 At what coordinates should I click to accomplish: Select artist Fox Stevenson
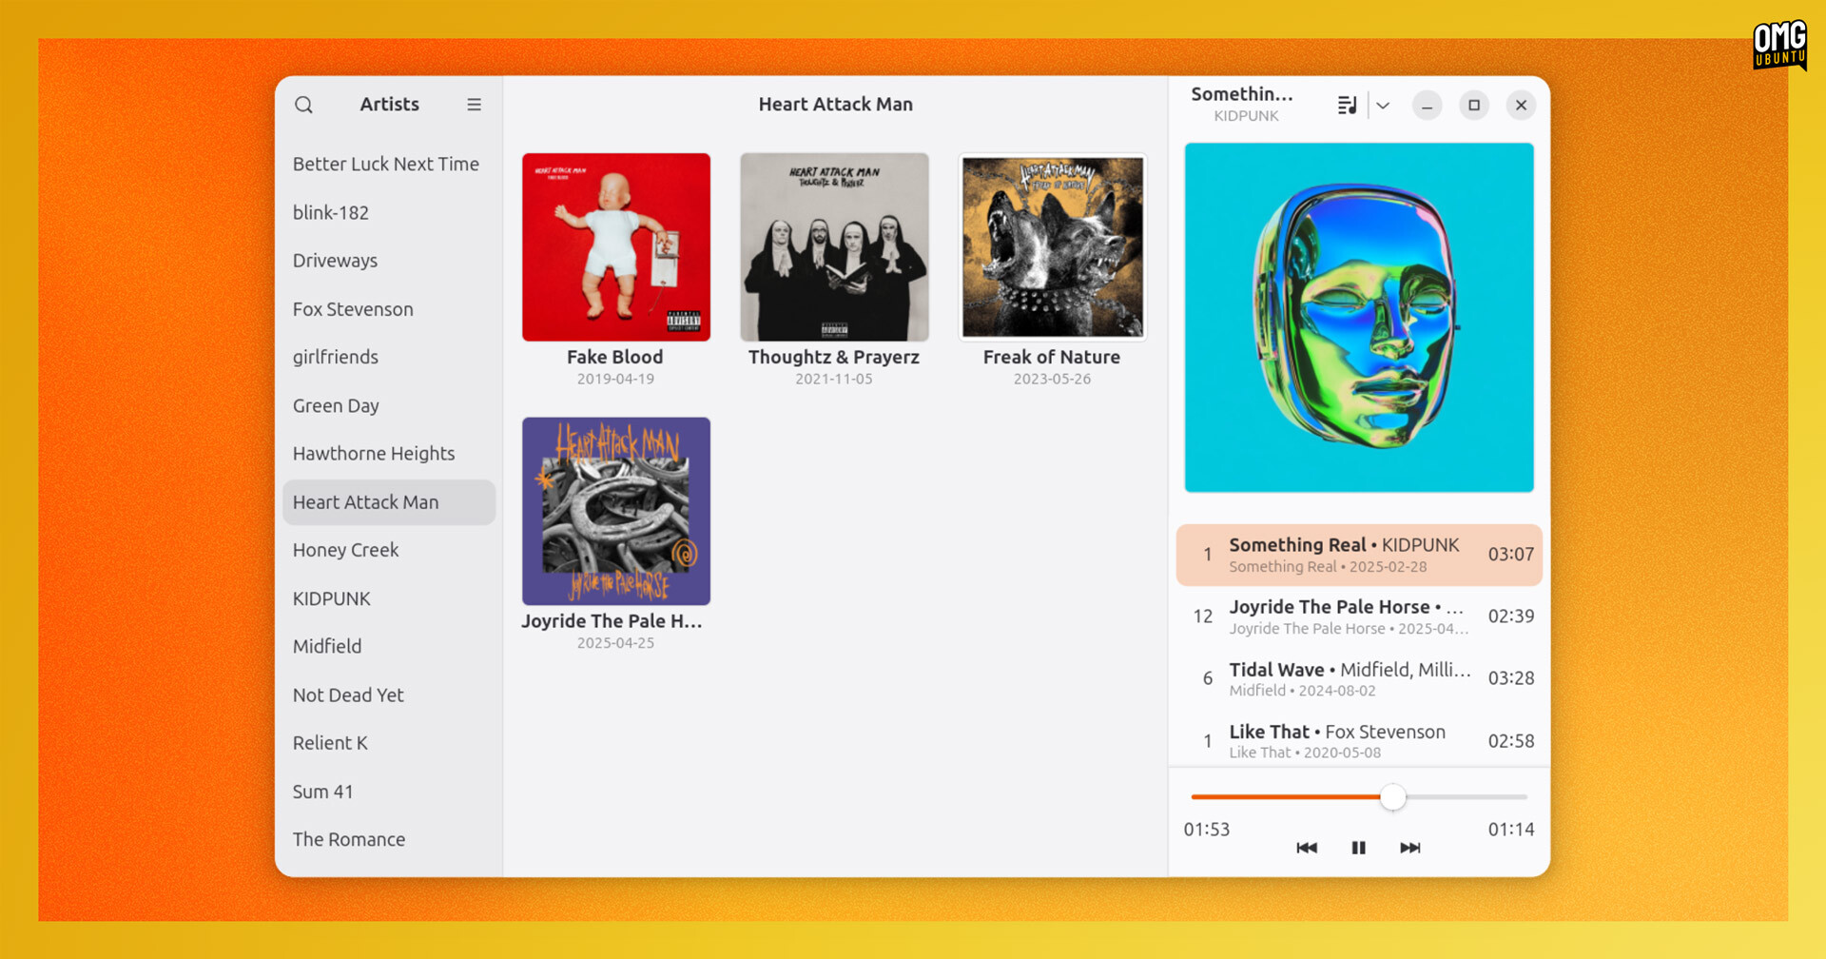(389, 309)
